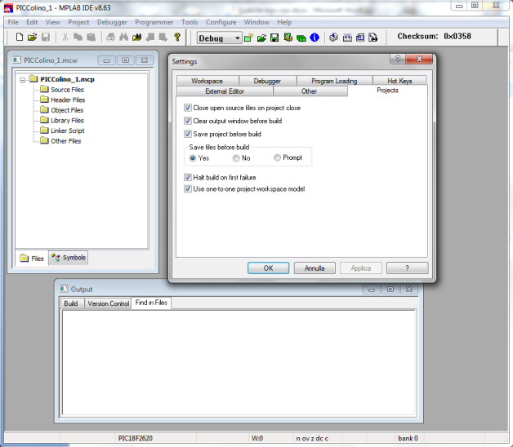The image size is (513, 447).
Task: Click the grayed Applica button
Action: coord(361,268)
